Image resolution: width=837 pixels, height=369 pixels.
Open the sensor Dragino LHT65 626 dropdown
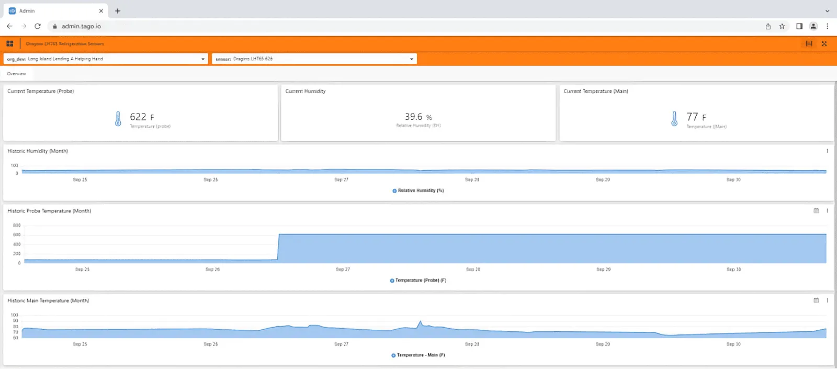(314, 59)
